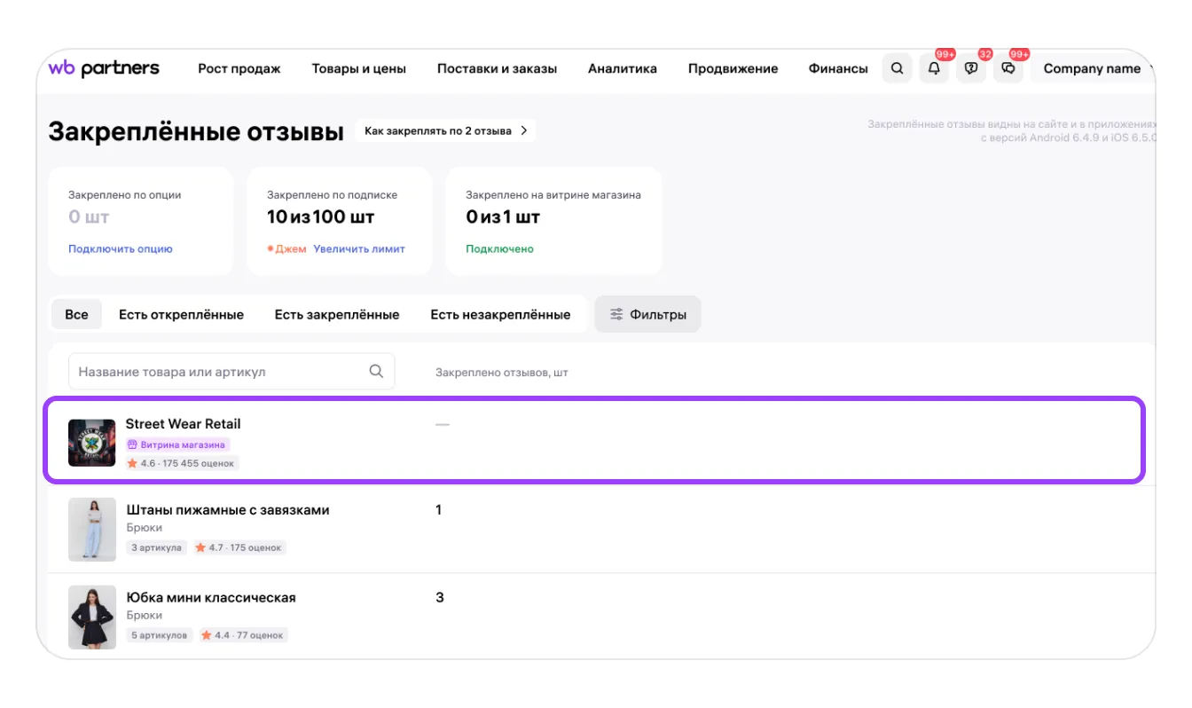Viewport: 1192px width, 708px height.
Task: Open the Продвижение menu
Action: click(x=733, y=68)
